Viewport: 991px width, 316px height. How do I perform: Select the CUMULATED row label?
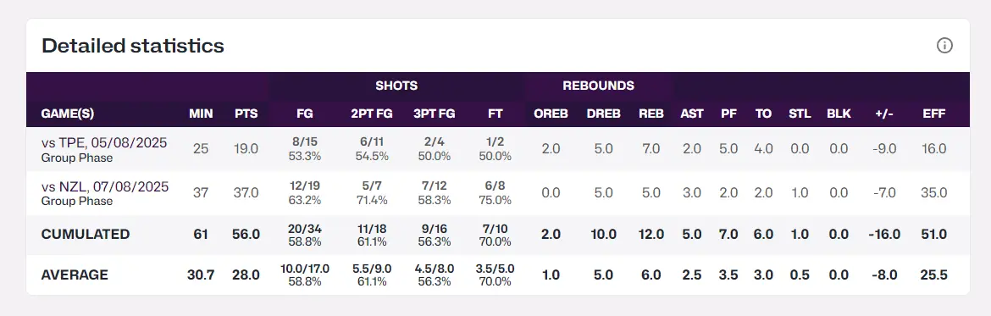[x=86, y=235]
